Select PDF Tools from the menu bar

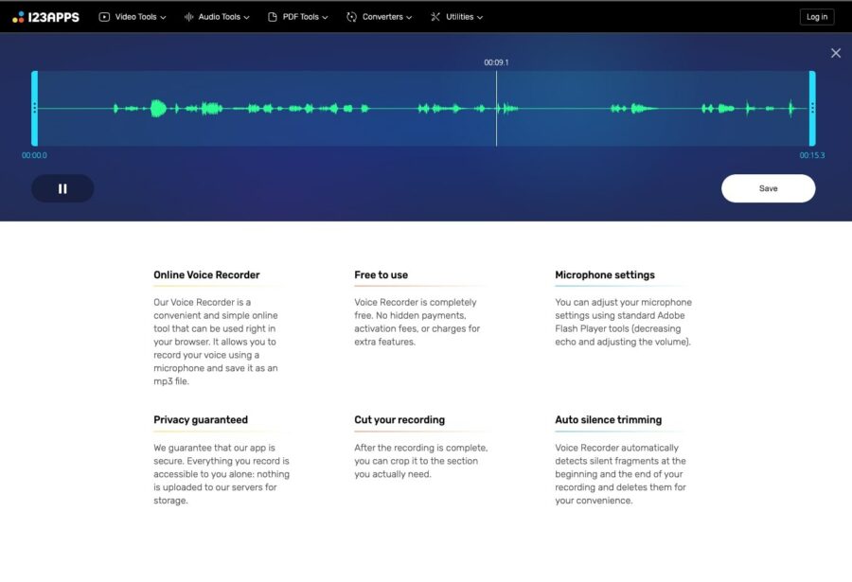(x=298, y=16)
